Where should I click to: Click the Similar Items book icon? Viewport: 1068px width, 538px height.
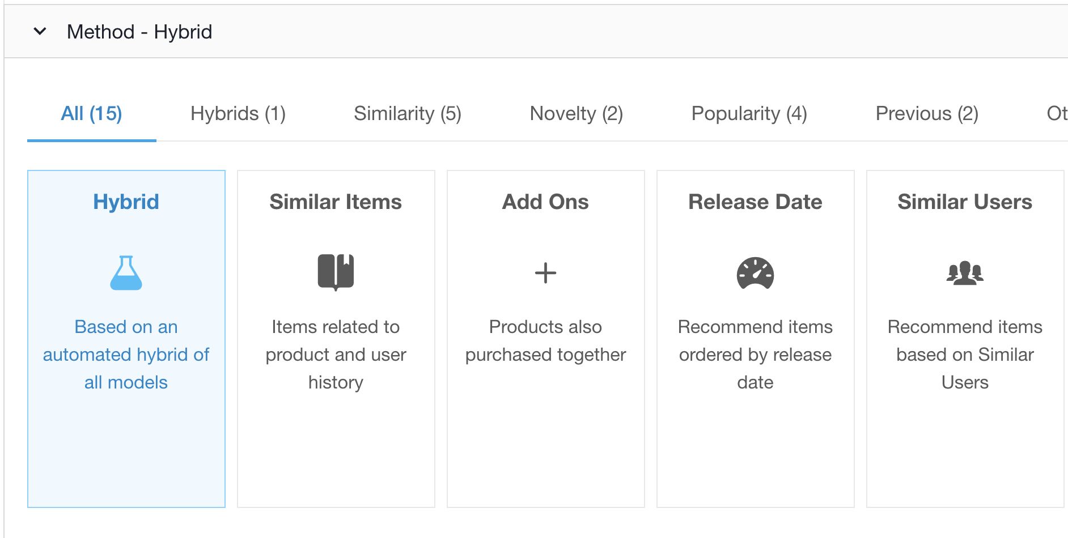[x=336, y=272]
